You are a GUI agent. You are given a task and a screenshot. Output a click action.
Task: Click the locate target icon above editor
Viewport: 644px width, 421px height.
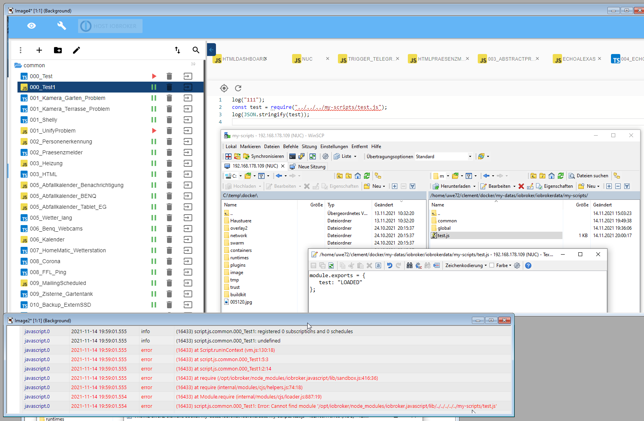[224, 88]
